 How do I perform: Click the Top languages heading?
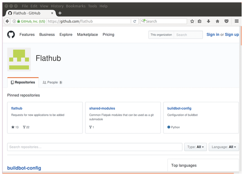184,165
